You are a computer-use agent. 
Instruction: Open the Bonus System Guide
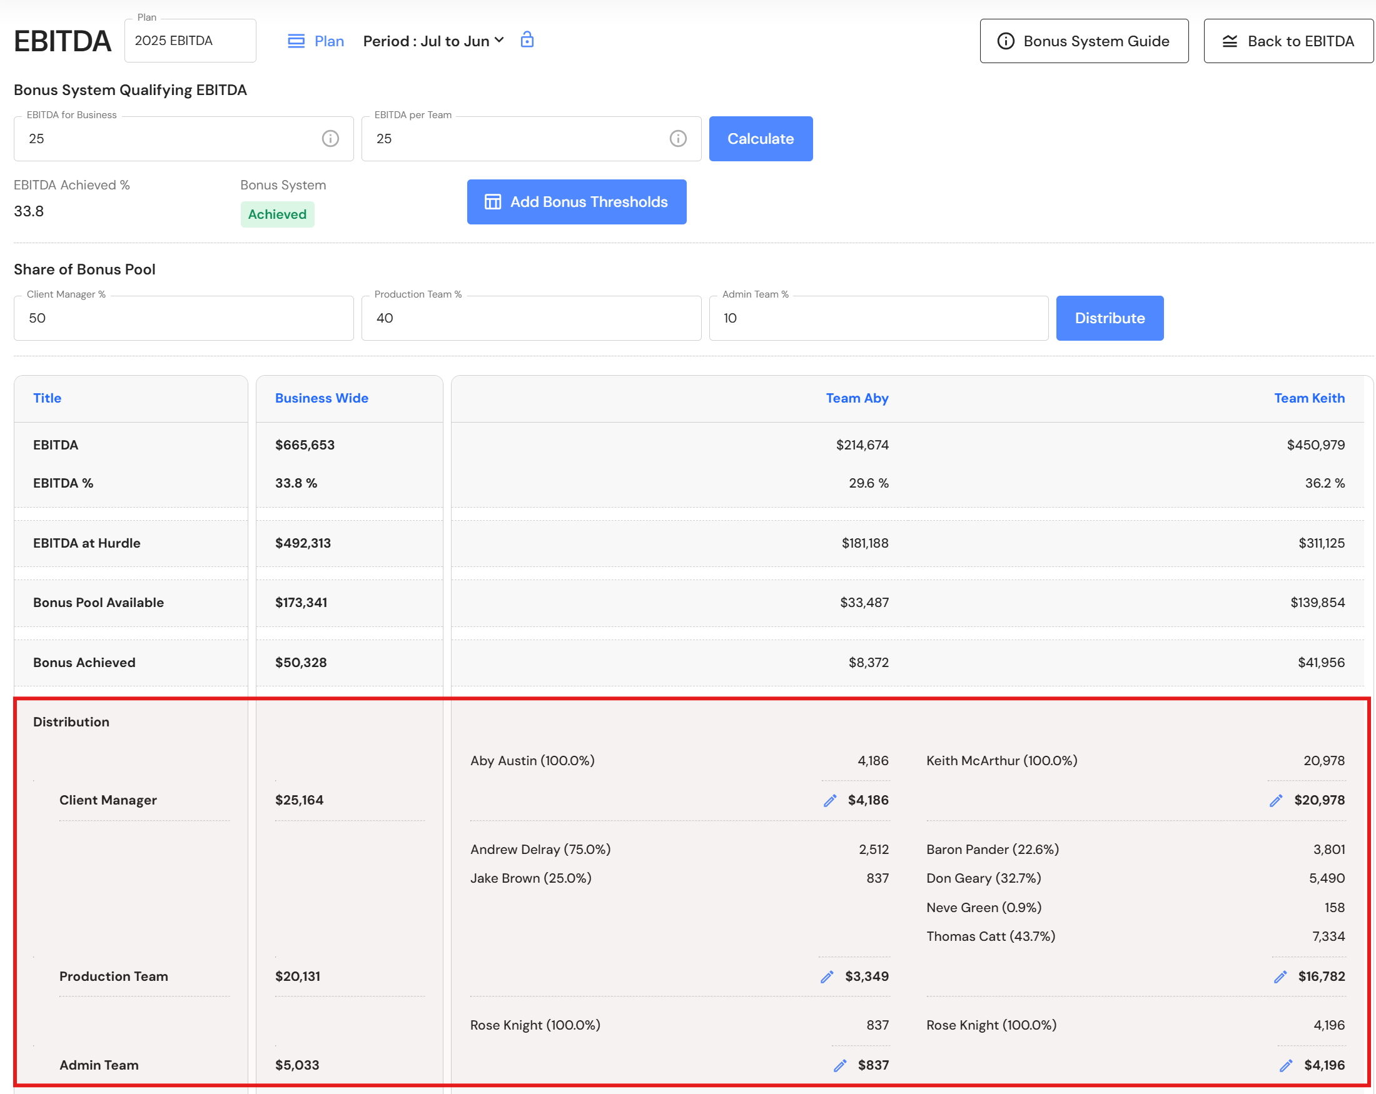[x=1084, y=41]
